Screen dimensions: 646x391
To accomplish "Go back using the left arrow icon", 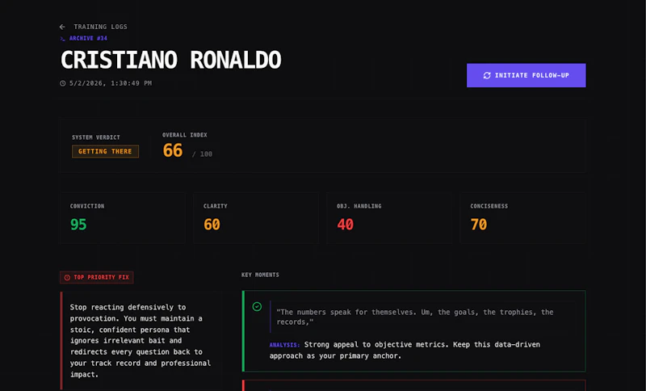I will click(62, 27).
